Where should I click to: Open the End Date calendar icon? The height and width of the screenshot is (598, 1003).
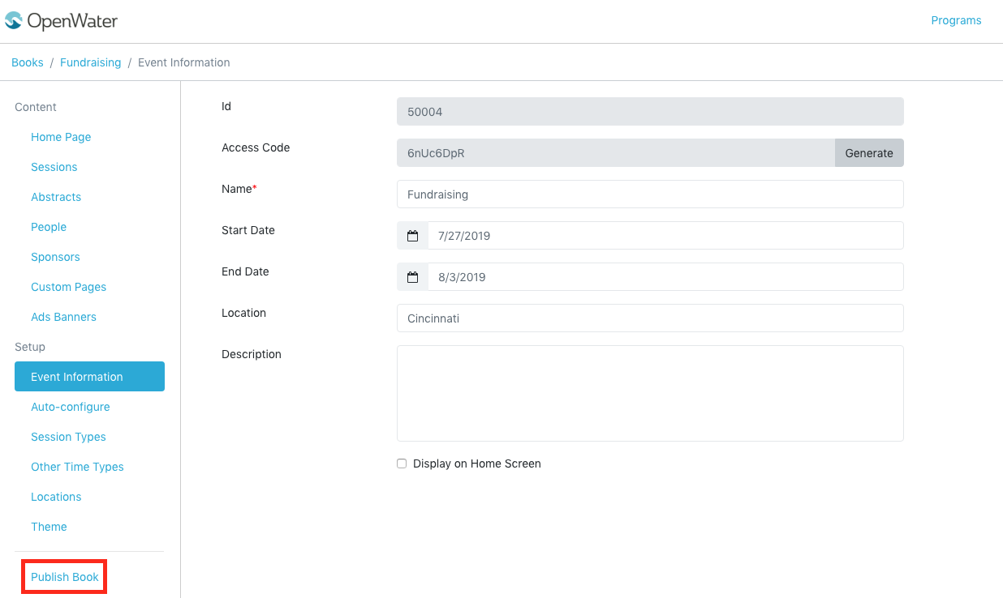tap(412, 277)
